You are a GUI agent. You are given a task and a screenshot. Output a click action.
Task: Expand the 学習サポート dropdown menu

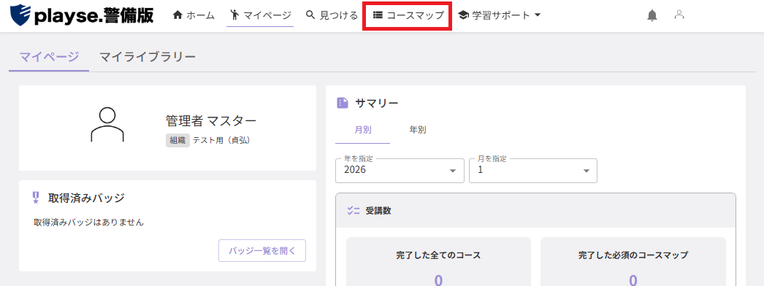coord(500,15)
